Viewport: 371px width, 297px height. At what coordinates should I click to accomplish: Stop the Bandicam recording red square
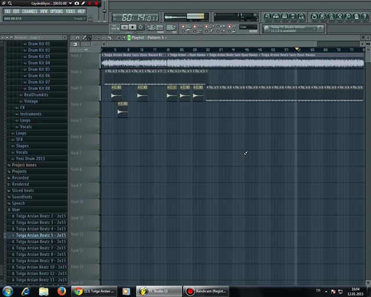[97, 3]
